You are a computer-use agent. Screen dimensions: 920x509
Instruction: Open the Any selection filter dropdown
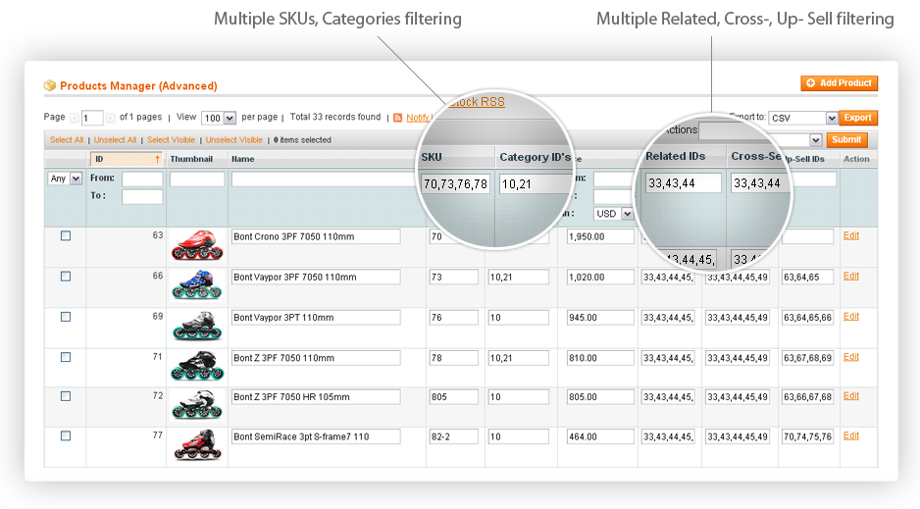65,178
